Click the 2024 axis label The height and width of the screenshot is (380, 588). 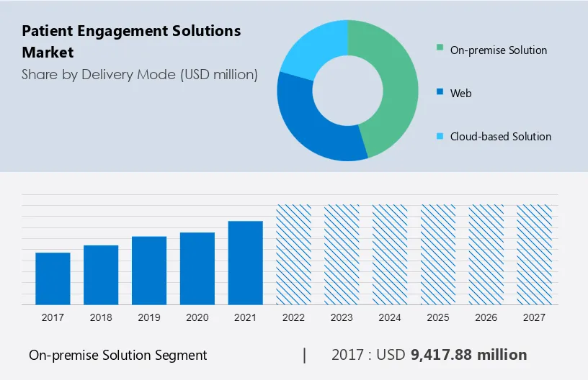point(390,317)
